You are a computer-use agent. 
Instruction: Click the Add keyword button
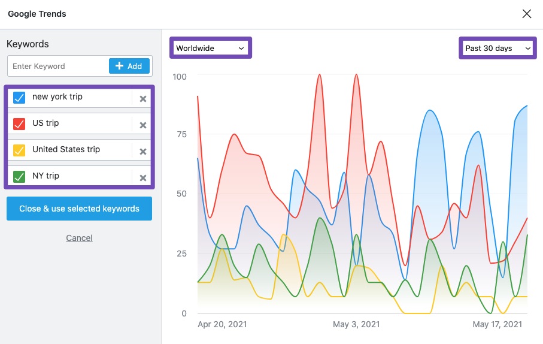pyautogui.click(x=129, y=66)
